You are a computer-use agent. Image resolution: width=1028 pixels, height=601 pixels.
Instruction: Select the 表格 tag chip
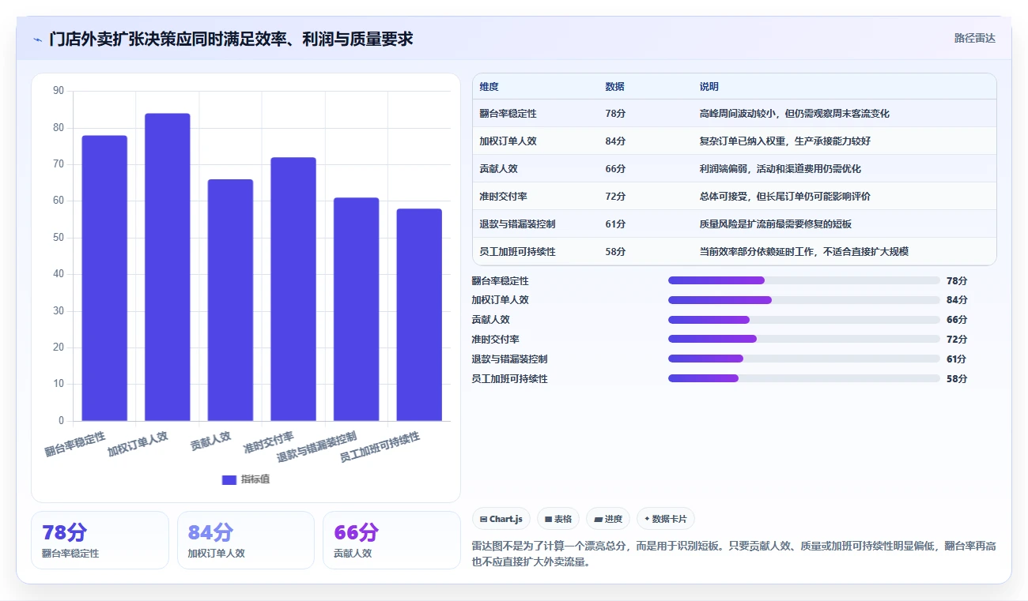click(558, 519)
